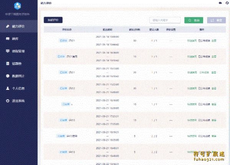Click 查看 in the 2021-06-21 16:16 row

coord(214,104)
